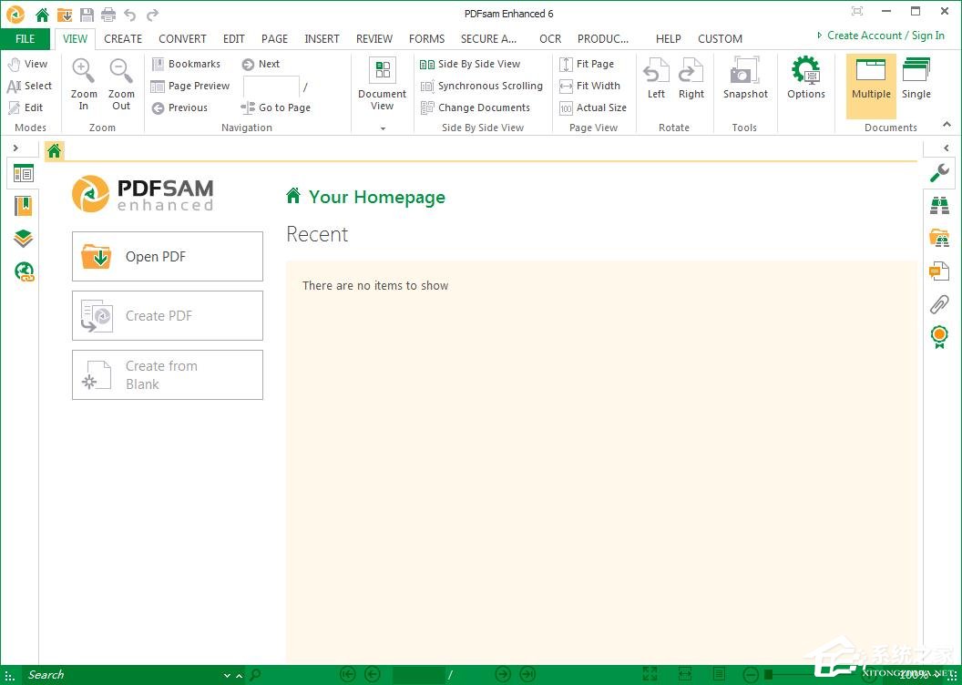
Task: Click Go to Page
Action: tap(276, 107)
